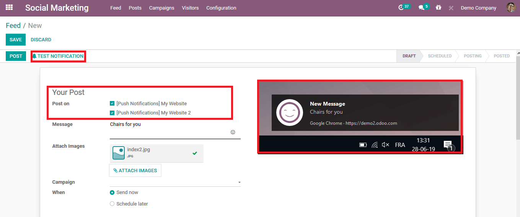Click the Scheduled status stage
This screenshot has width=520, height=217.
pos(440,56)
